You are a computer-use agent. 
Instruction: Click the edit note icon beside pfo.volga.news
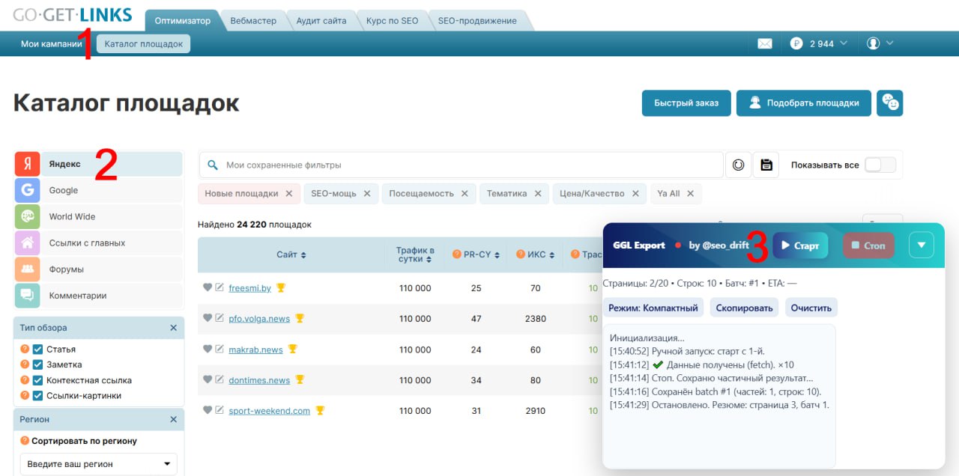click(220, 318)
